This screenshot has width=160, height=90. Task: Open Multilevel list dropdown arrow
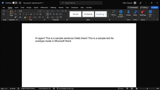tap(59, 11)
